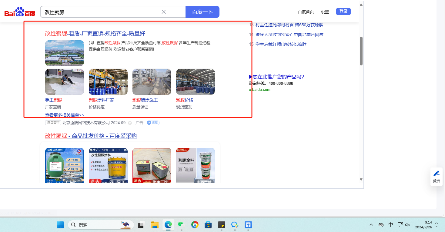This screenshot has height=232, width=445.
Task: Click the 聚脲价格 link
Action: click(185, 100)
